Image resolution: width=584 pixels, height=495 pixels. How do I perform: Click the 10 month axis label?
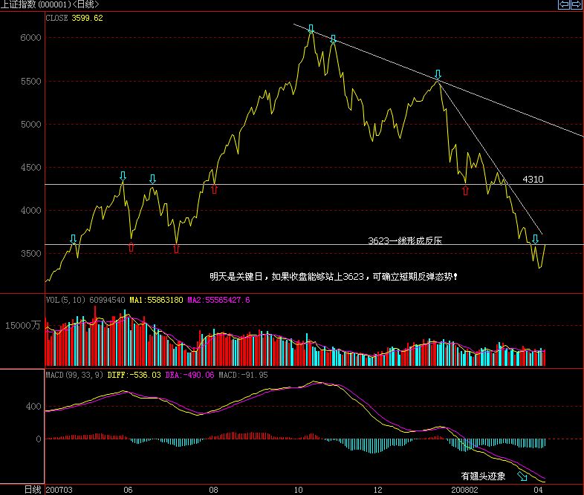299,490
